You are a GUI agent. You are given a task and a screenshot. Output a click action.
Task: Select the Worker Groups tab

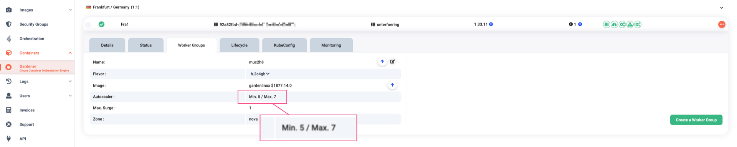(192, 45)
